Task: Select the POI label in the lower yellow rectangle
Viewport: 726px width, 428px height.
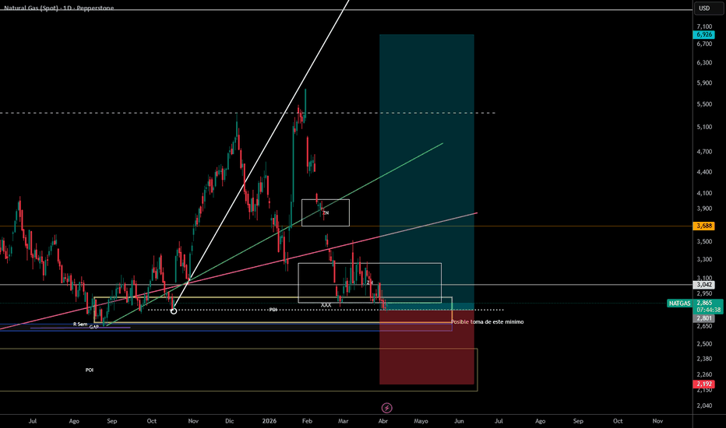Action: 90,370
